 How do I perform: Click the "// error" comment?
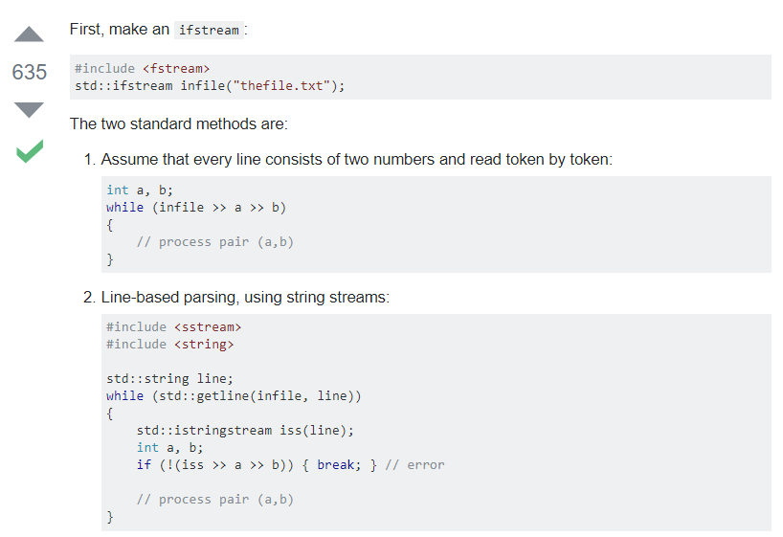pyautogui.click(x=414, y=465)
